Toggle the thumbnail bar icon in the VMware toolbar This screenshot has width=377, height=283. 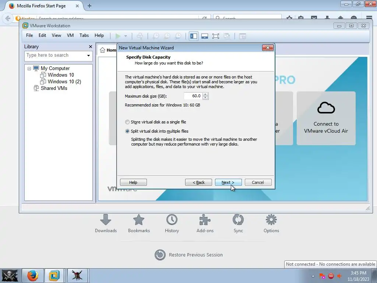[x=205, y=36]
